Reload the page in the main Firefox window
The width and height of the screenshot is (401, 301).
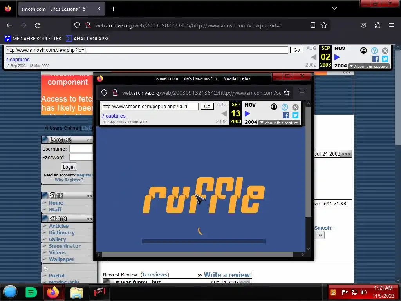[38, 25]
